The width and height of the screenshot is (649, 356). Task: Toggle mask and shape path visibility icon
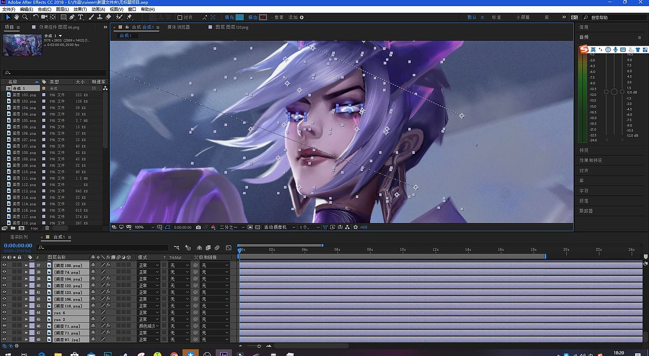(167, 227)
